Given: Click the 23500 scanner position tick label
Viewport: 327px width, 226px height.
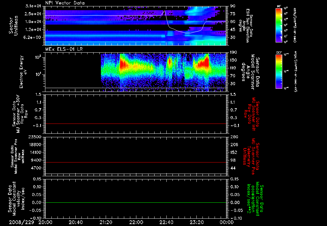Looking at the screenshot, I should pos(35,137).
